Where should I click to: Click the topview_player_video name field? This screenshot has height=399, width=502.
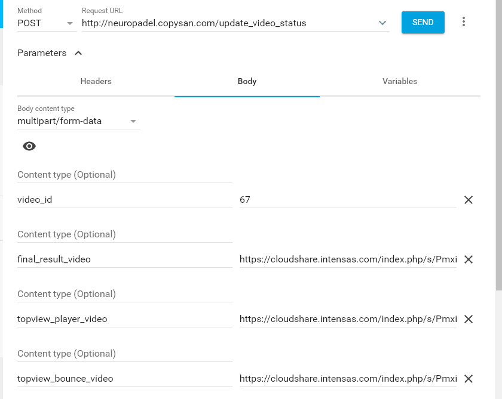[124, 319]
